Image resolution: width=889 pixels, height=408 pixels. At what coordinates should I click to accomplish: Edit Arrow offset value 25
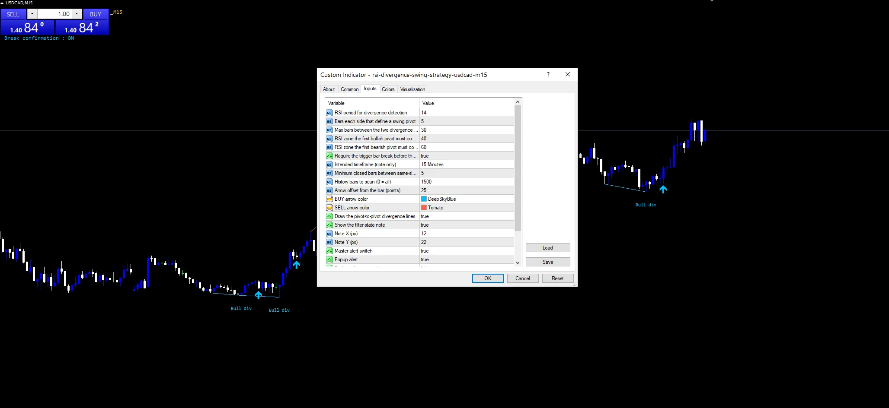click(467, 190)
